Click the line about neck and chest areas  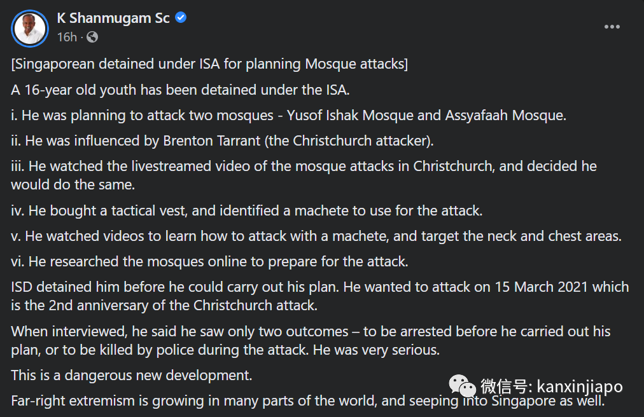point(316,236)
